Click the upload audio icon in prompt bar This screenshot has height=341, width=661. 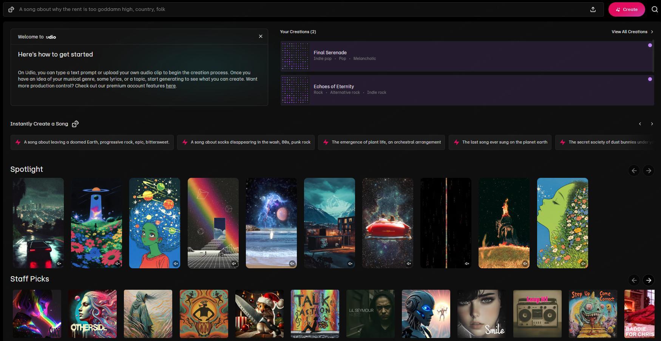click(x=593, y=9)
